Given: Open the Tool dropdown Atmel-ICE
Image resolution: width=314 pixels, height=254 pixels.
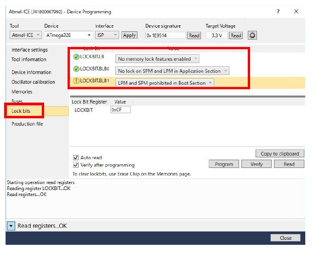Looking at the screenshot, I should pyautogui.click(x=26, y=35).
